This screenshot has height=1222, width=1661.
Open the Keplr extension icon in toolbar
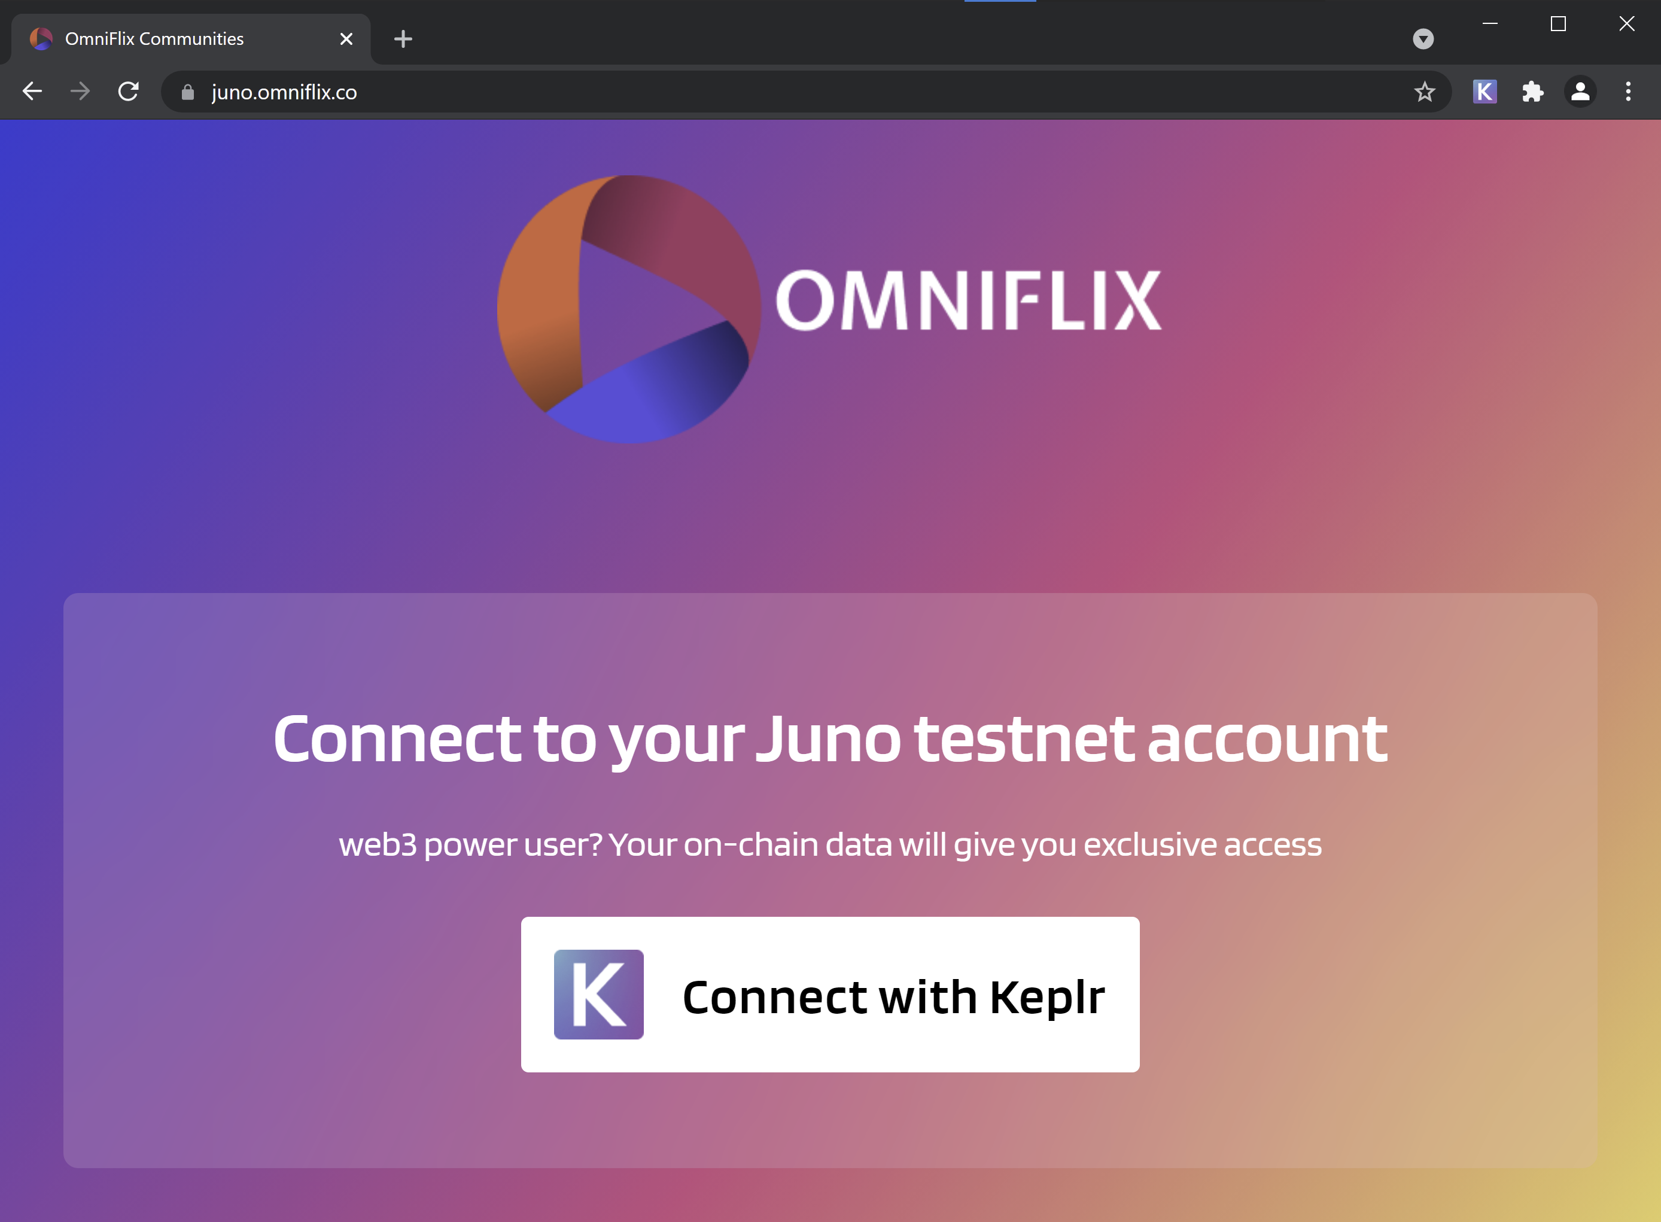tap(1484, 92)
